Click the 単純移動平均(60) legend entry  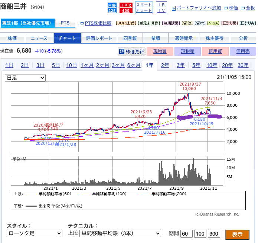click(x=48, y=194)
